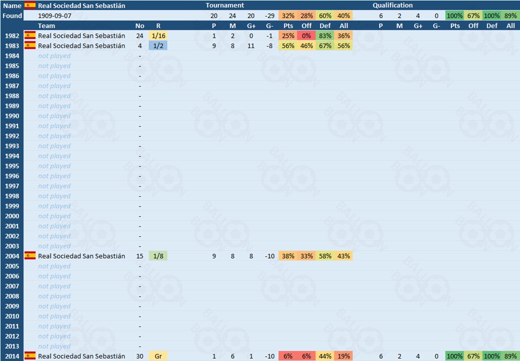The height and width of the screenshot is (361, 520).
Task: Click the Spain flag in the 2004 row
Action: click(30, 256)
